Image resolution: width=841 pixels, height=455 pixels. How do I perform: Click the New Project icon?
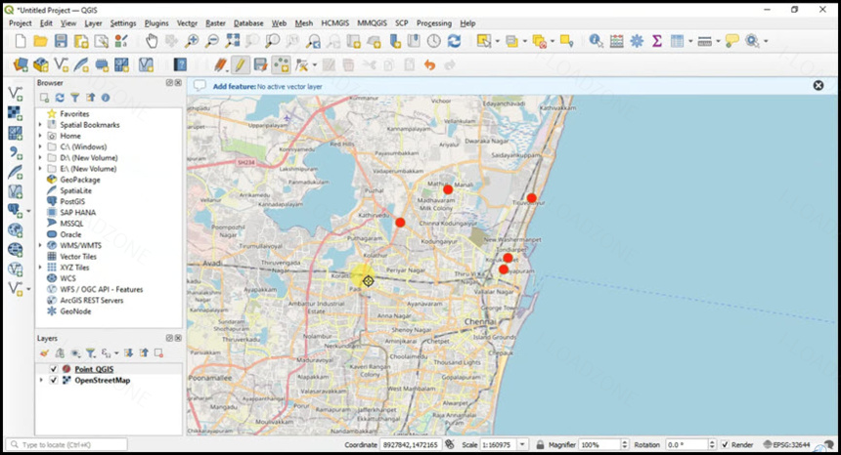21,41
